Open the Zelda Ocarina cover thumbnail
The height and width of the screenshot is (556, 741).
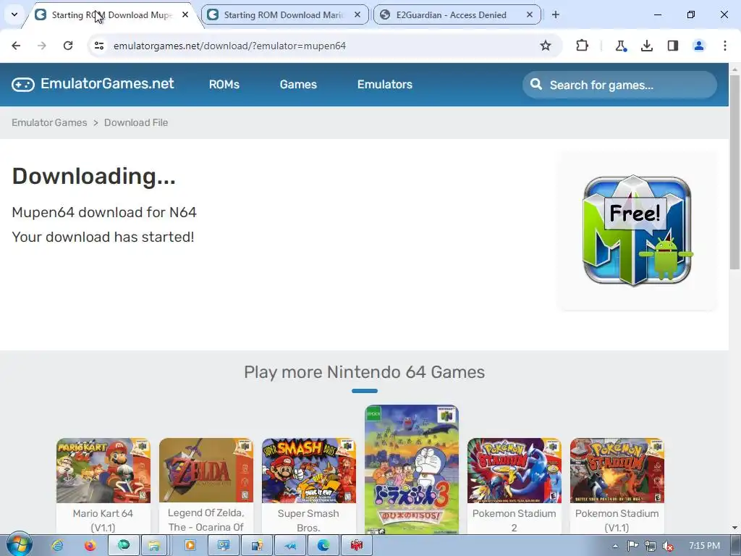click(x=206, y=471)
